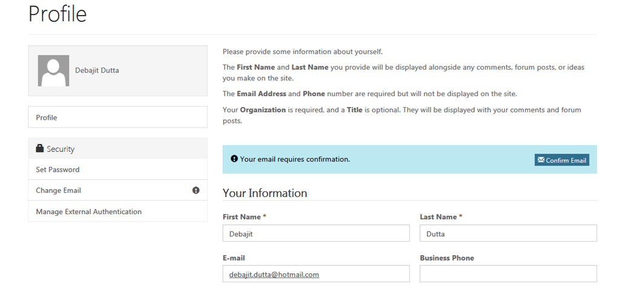Click the Last Name input field
The image size is (620, 289).
pyautogui.click(x=508, y=233)
